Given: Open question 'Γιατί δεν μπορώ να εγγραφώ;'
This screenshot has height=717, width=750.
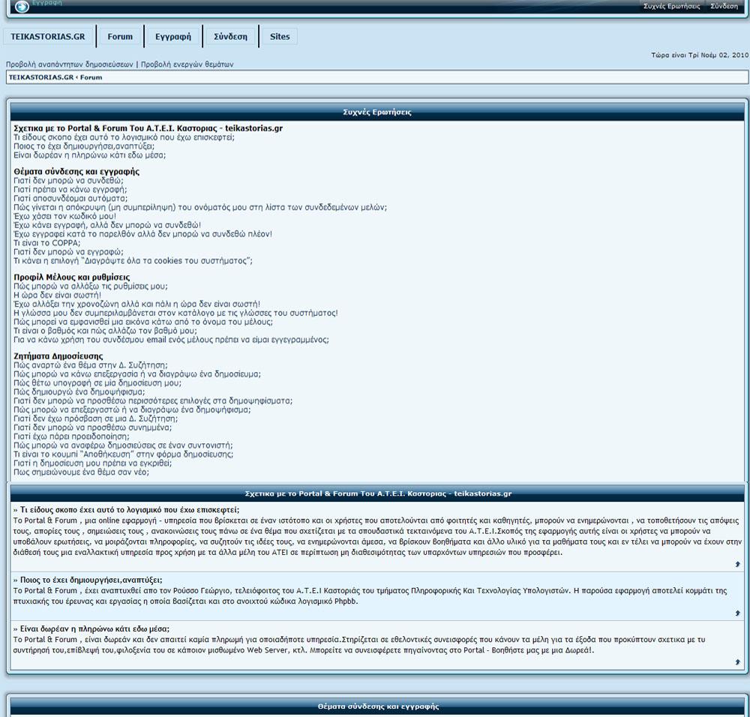Looking at the screenshot, I should click(x=68, y=252).
